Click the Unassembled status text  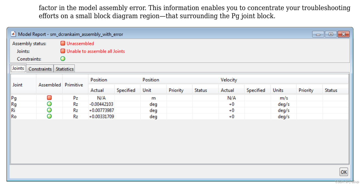coord(80,43)
